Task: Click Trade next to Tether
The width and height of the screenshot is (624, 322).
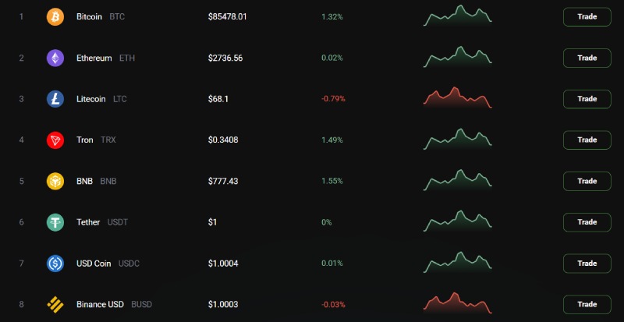Action: [x=587, y=222]
